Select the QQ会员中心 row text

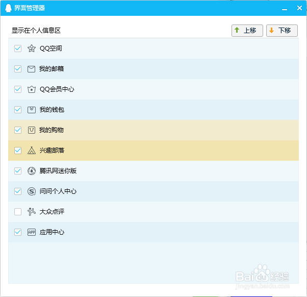(57, 89)
